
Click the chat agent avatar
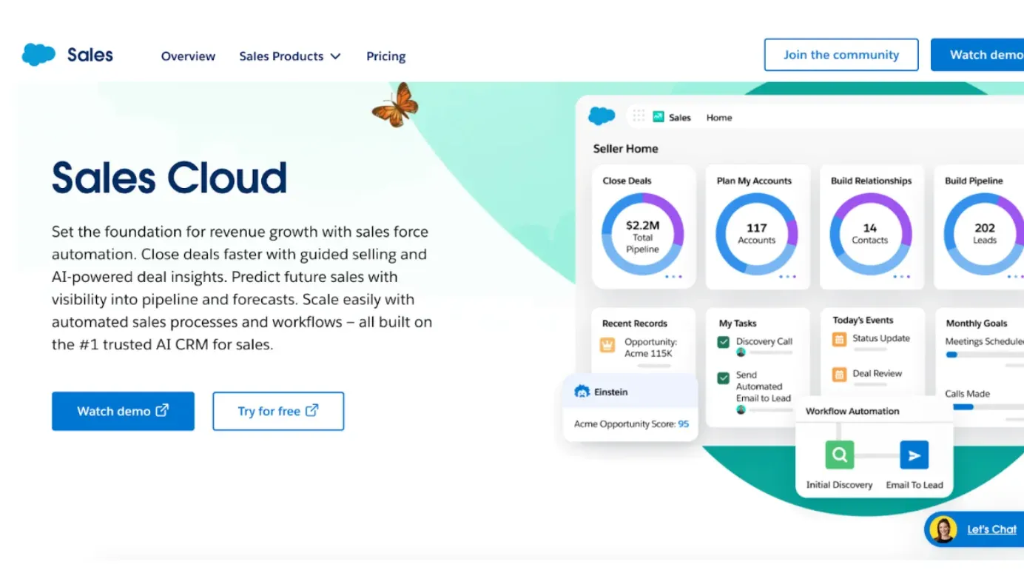[x=943, y=529]
